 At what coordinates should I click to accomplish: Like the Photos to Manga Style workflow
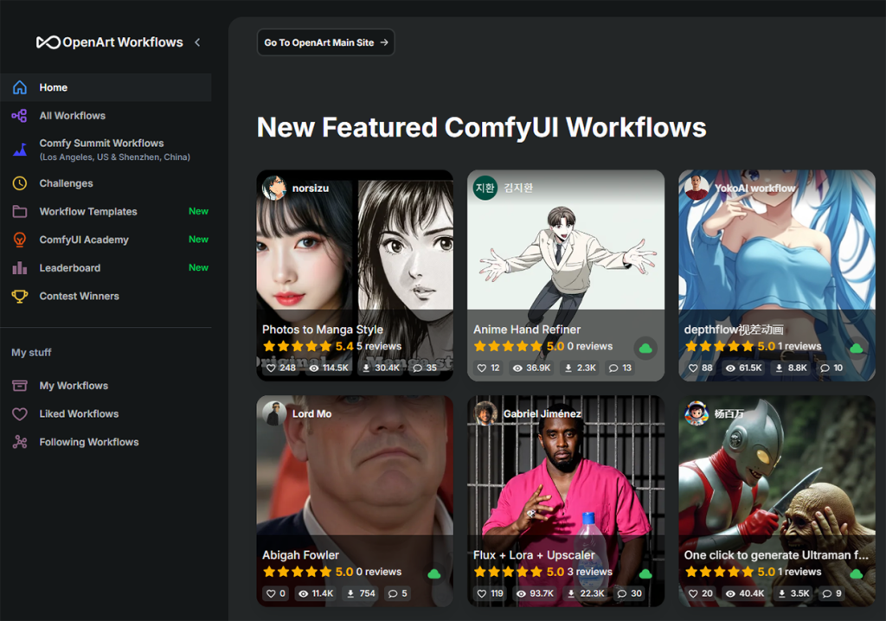[272, 368]
